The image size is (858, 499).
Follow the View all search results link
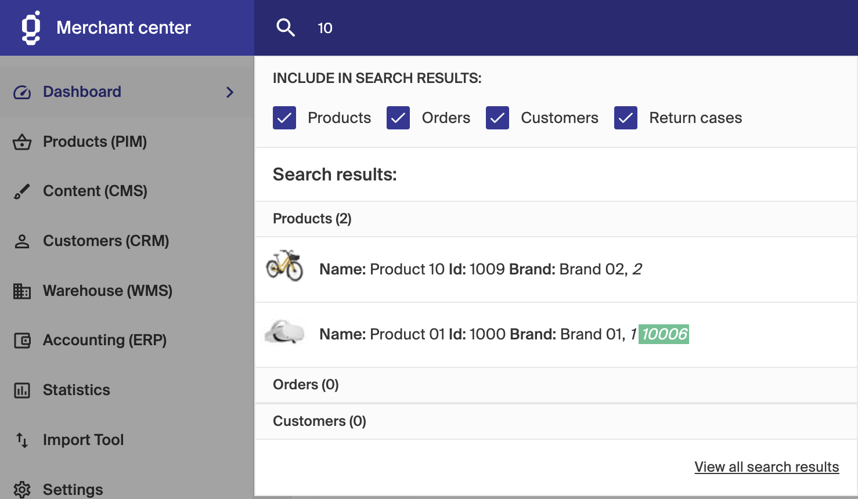pyautogui.click(x=766, y=467)
